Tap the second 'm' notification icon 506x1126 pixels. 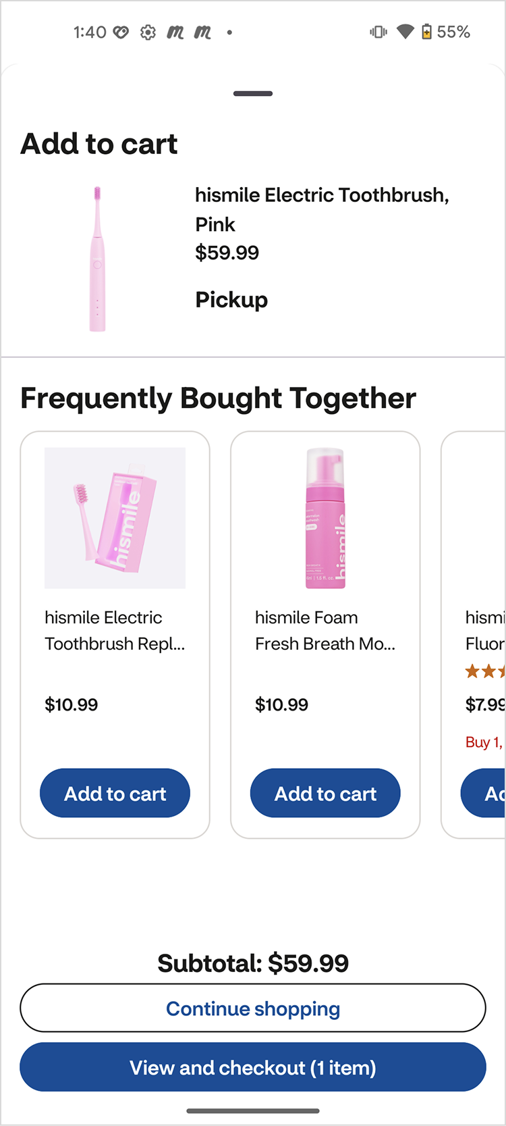pyautogui.click(x=202, y=32)
